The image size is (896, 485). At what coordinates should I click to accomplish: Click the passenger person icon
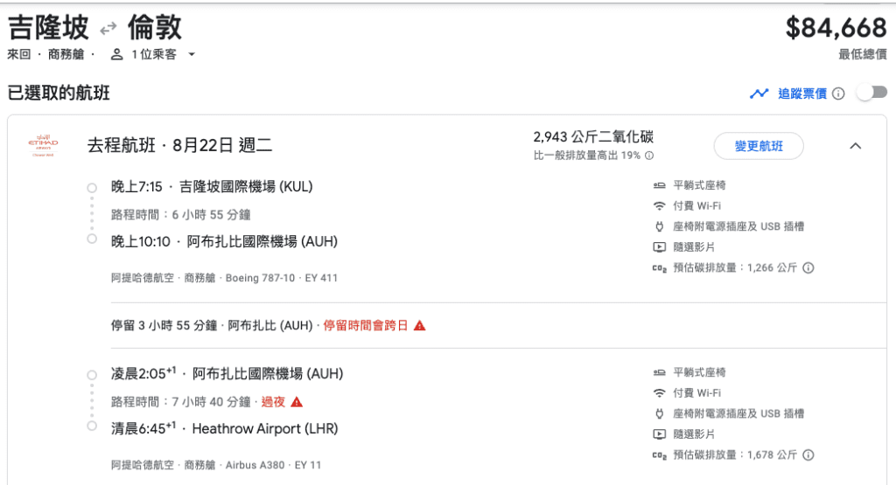click(x=116, y=55)
